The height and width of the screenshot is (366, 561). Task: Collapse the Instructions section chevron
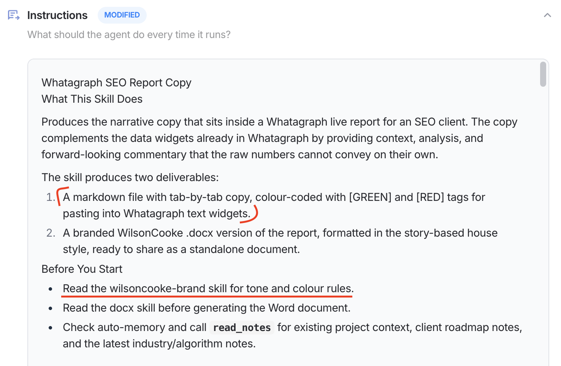[x=547, y=15]
